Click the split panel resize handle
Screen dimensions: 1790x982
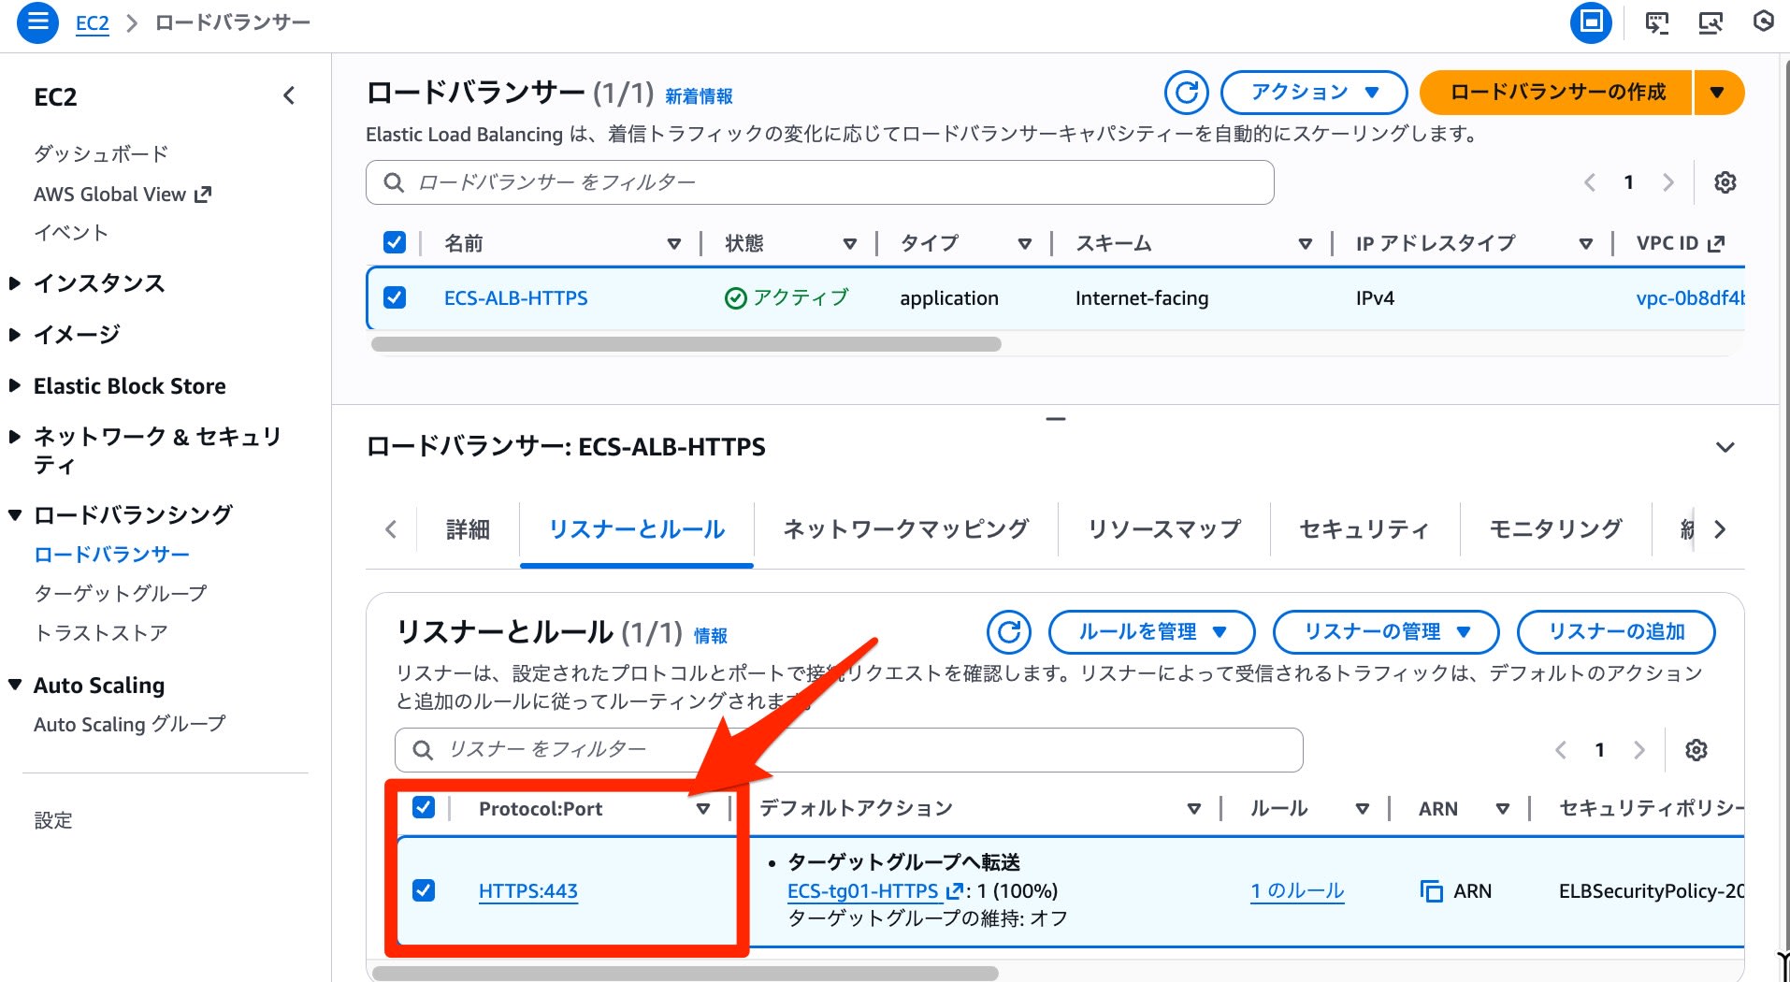pyautogui.click(x=1056, y=419)
